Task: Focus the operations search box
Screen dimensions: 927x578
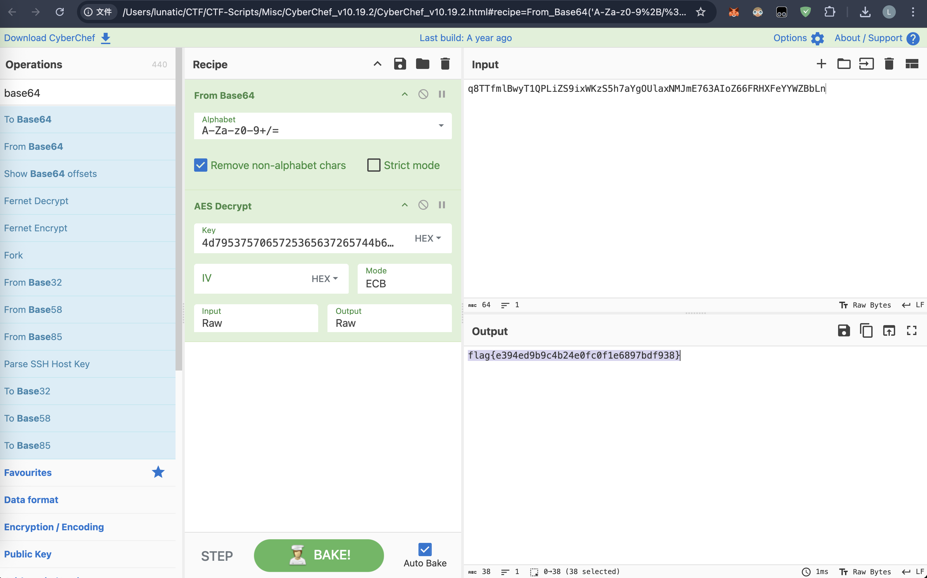Action: (88, 93)
